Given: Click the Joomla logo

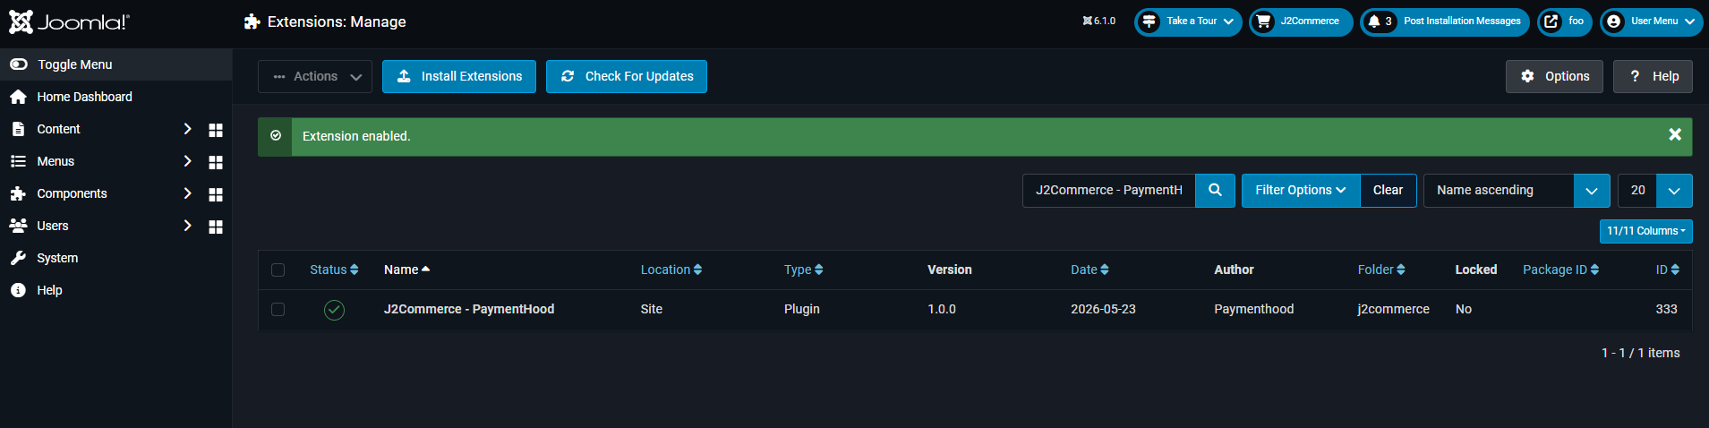Looking at the screenshot, I should (x=69, y=21).
